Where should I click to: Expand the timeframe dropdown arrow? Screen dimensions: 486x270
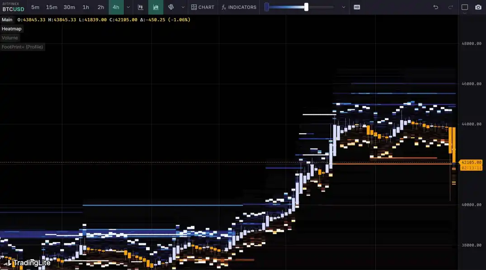tap(128, 7)
